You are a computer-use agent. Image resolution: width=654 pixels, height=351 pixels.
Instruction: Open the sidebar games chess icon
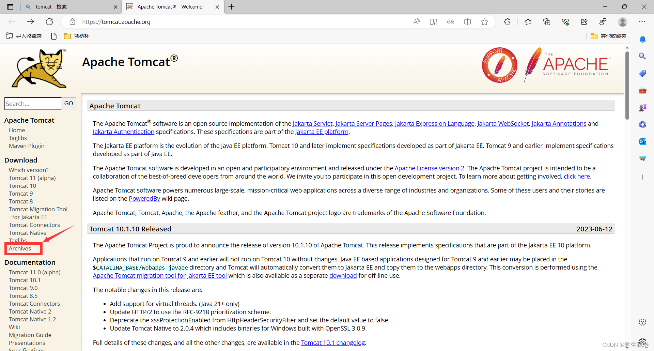pos(642,108)
